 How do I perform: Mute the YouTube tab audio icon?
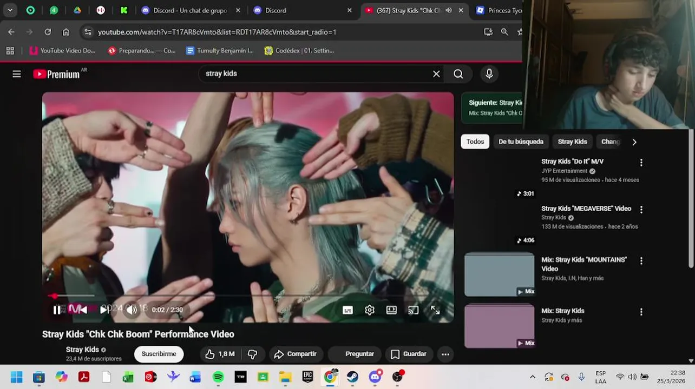(x=448, y=10)
